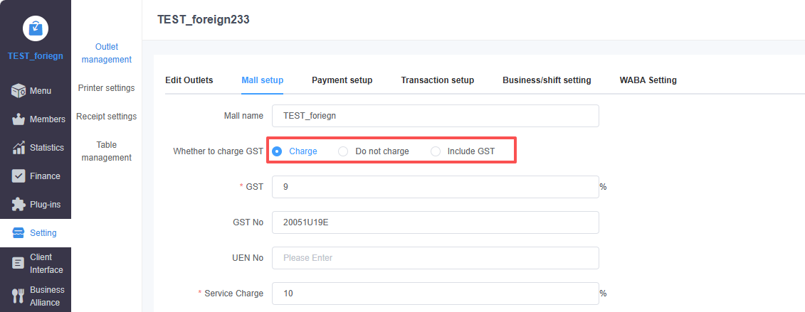The image size is (805, 312).
Task: Open the Transaction setup tab
Action: 437,80
